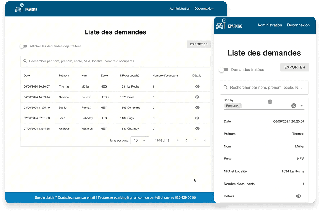The height and width of the screenshot is (212, 321).
Task: Click the Prénom sort chip
Action: point(233,106)
